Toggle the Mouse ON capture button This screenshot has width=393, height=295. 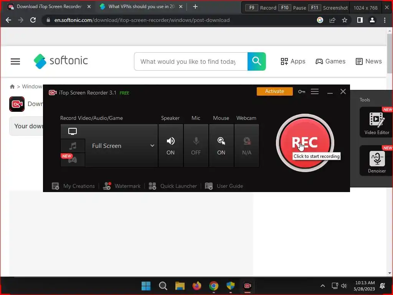(x=221, y=146)
